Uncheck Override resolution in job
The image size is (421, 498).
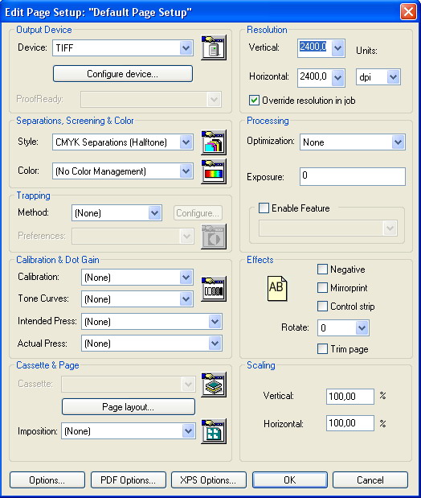click(x=254, y=101)
